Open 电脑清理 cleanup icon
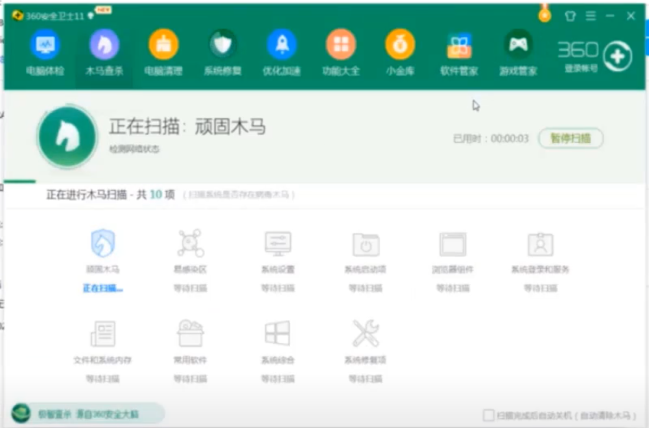The height and width of the screenshot is (428, 649). pos(163,44)
